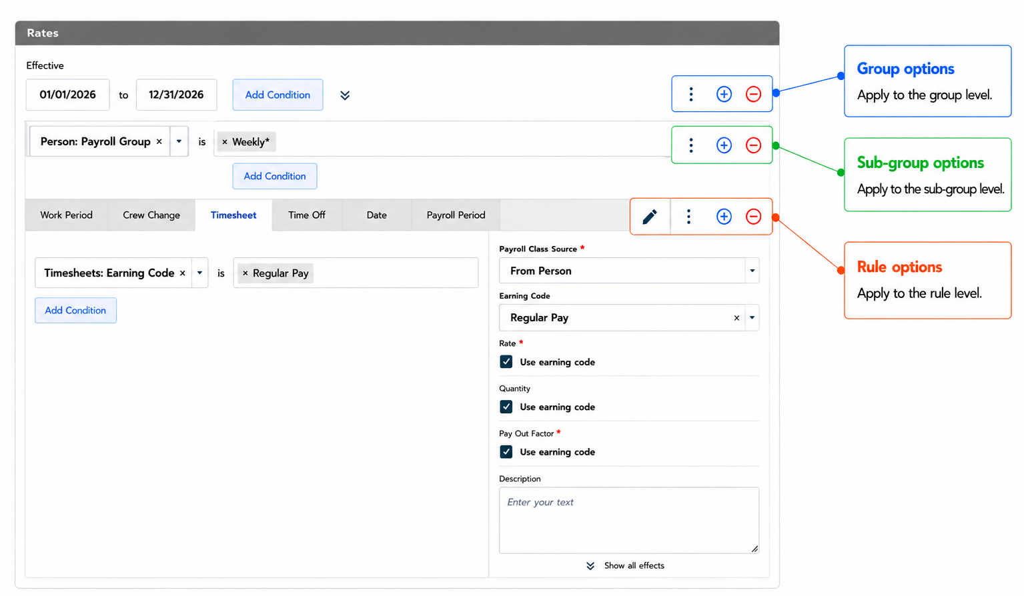The height and width of the screenshot is (596, 1024).
Task: Select the Timesheet tab
Action: pos(233,215)
